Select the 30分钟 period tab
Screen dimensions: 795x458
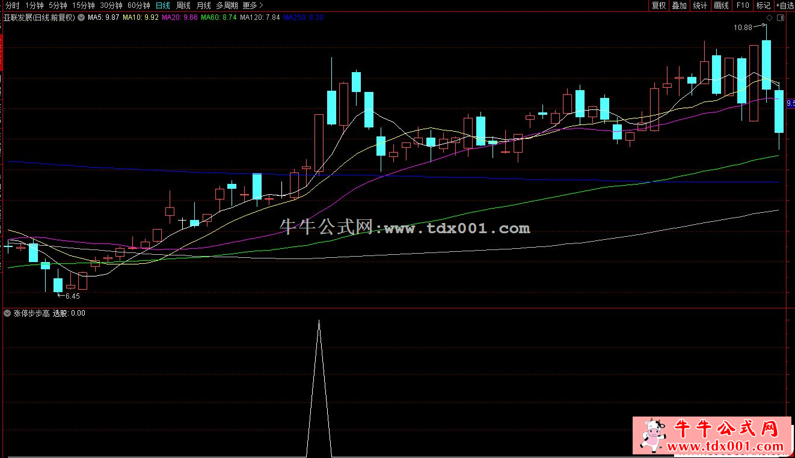pyautogui.click(x=111, y=5)
